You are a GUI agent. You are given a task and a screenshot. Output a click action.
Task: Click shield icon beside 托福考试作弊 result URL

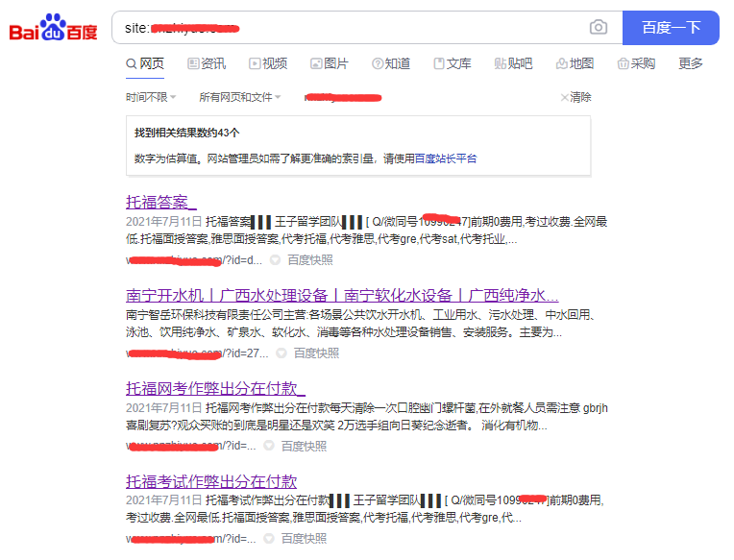[x=269, y=539]
